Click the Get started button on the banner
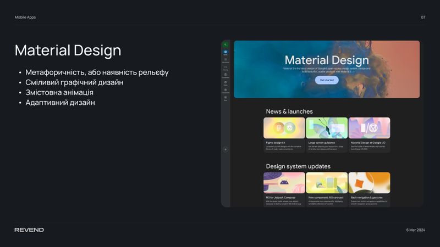The height and width of the screenshot is (247, 440). coord(327,80)
